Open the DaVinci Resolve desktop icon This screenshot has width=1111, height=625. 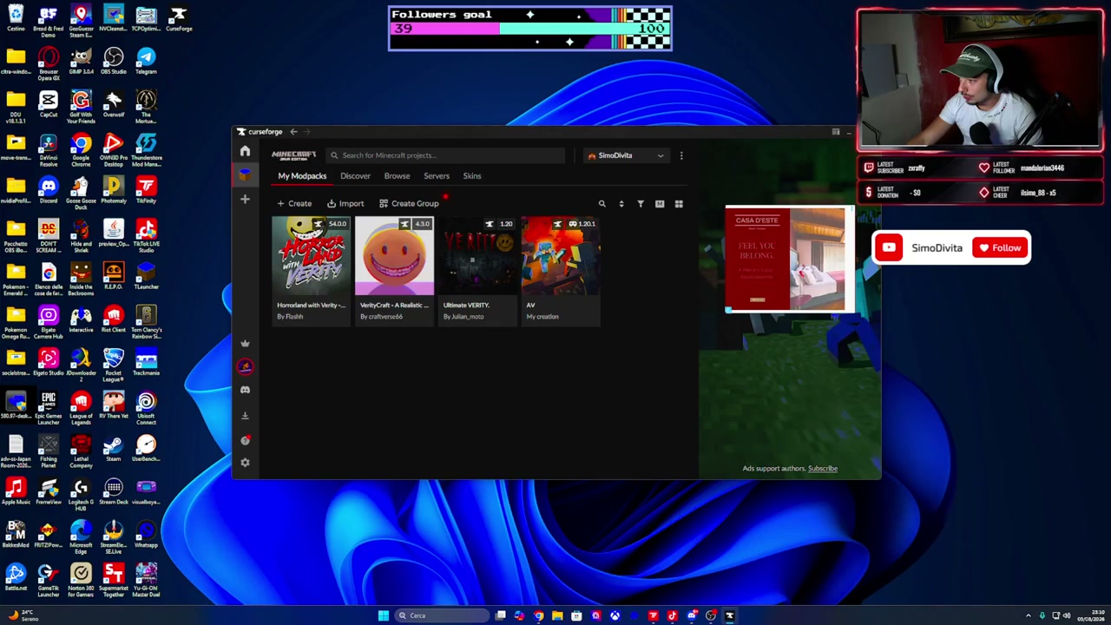pos(49,148)
